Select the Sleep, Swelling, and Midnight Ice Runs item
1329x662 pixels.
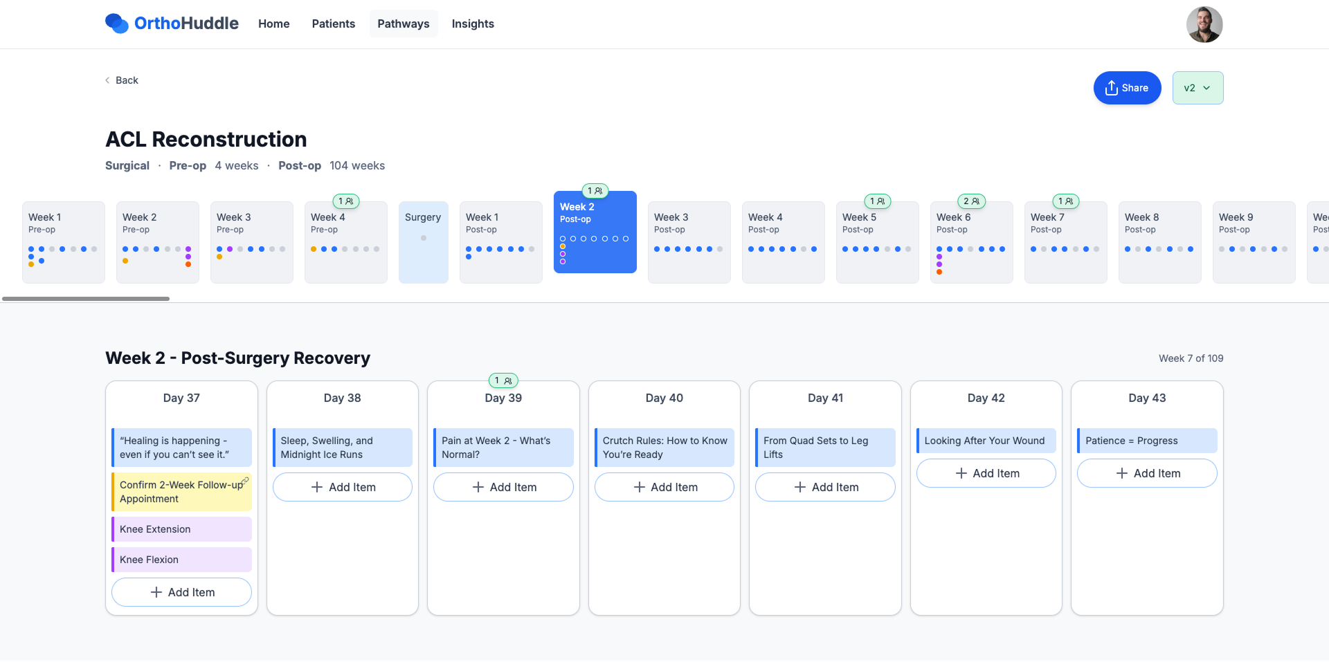click(x=342, y=447)
